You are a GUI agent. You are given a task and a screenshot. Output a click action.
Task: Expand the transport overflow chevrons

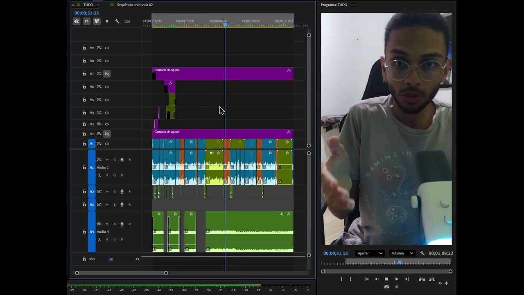[440, 283]
